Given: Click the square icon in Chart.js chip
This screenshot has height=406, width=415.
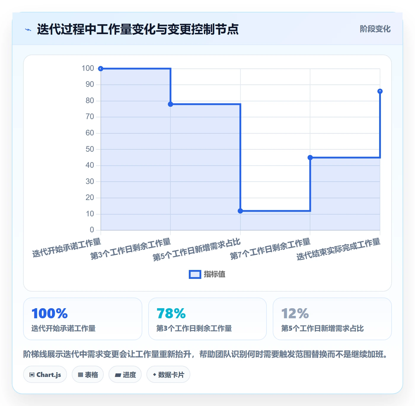Looking at the screenshot, I should tap(32, 375).
